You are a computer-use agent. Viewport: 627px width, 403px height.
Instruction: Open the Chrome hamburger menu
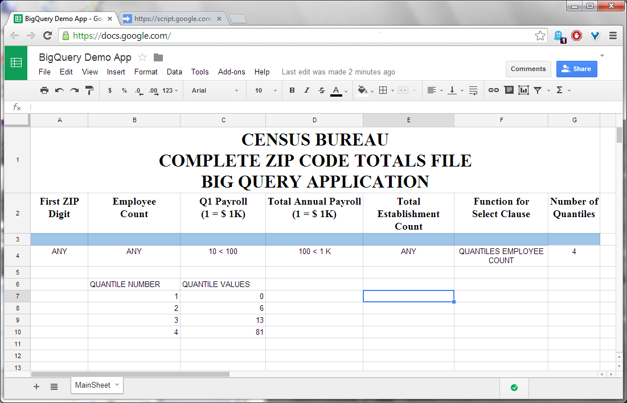pyautogui.click(x=613, y=35)
